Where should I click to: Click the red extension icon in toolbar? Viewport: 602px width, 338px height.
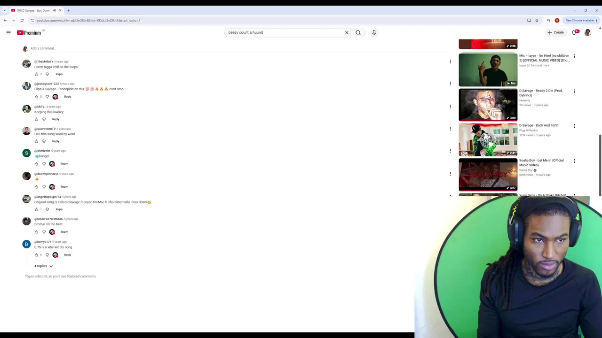pyautogui.click(x=557, y=20)
